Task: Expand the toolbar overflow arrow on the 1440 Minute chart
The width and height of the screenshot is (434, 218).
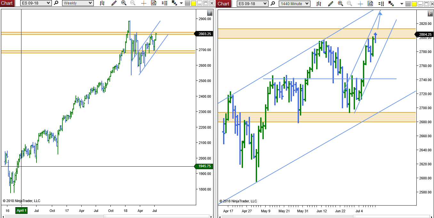Action: click(402, 4)
